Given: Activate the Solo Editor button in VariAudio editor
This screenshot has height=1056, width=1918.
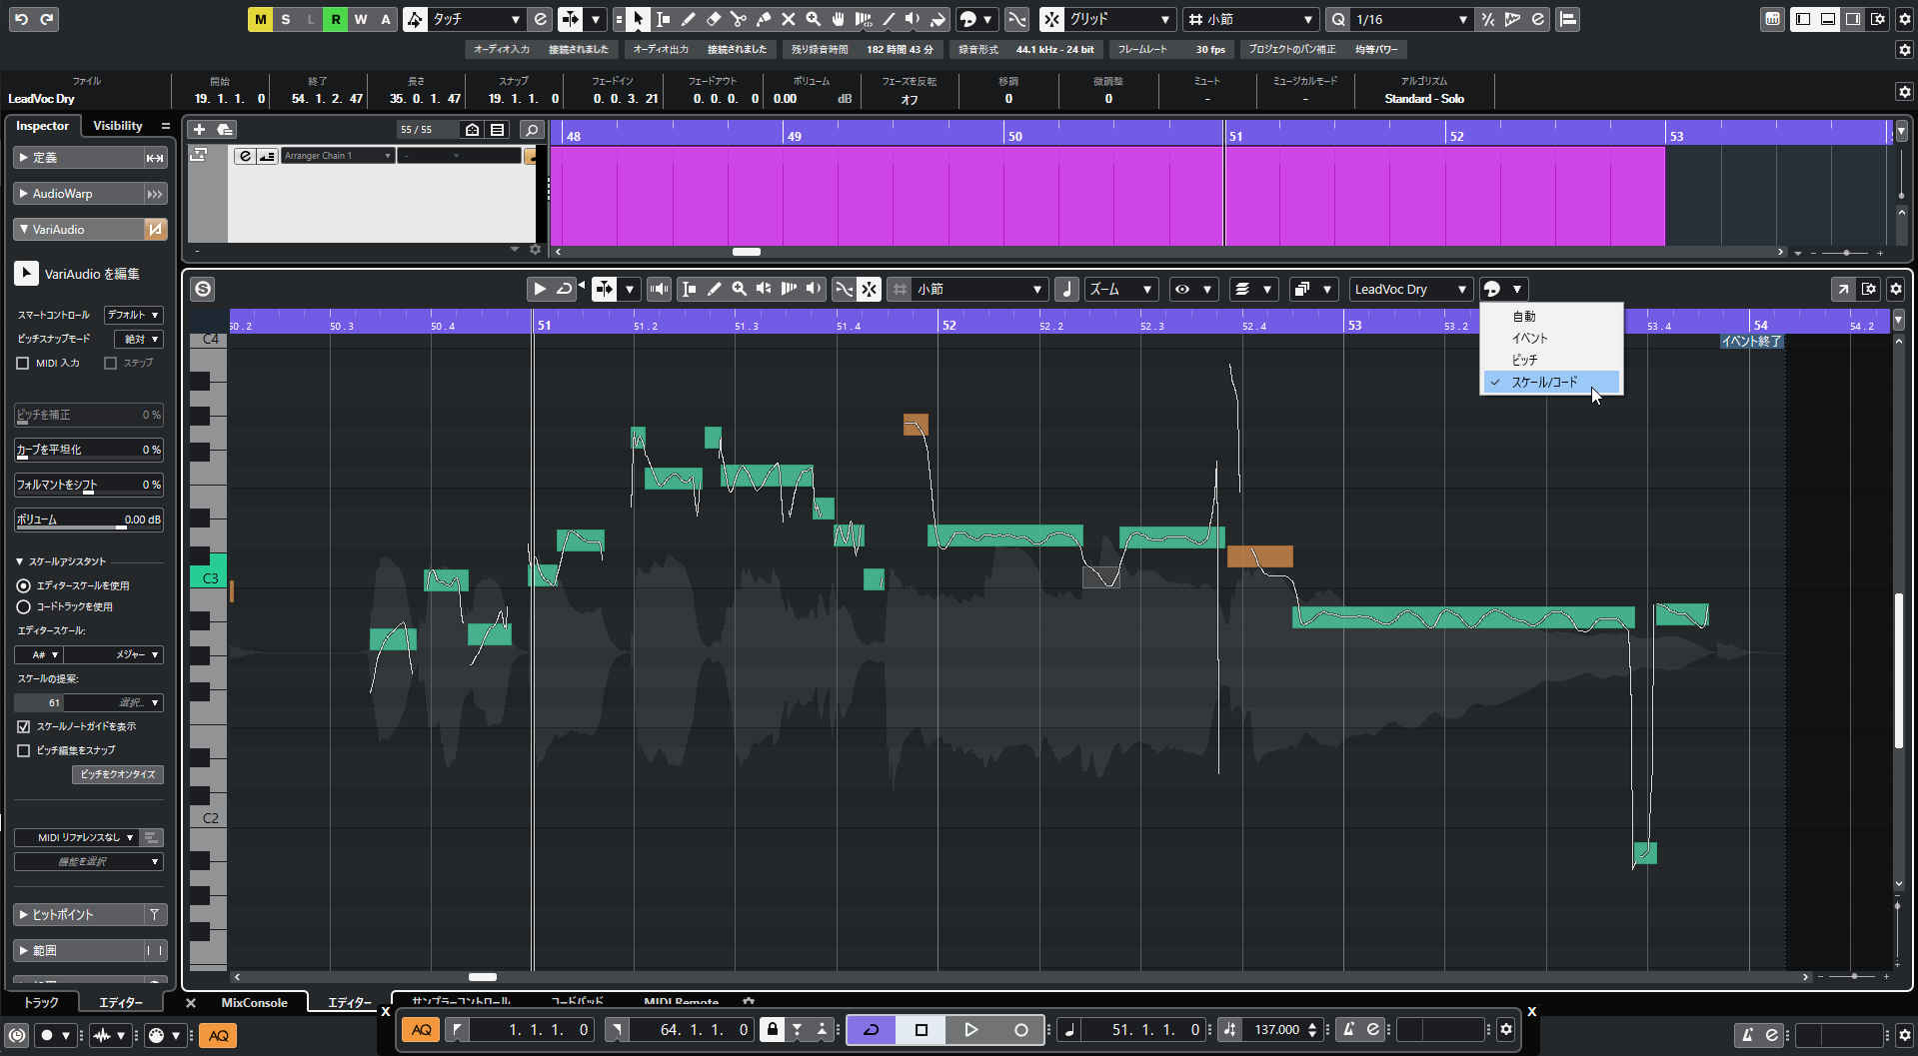Looking at the screenshot, I should tap(203, 289).
